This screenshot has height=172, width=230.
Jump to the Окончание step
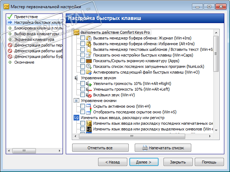[x=24, y=62]
